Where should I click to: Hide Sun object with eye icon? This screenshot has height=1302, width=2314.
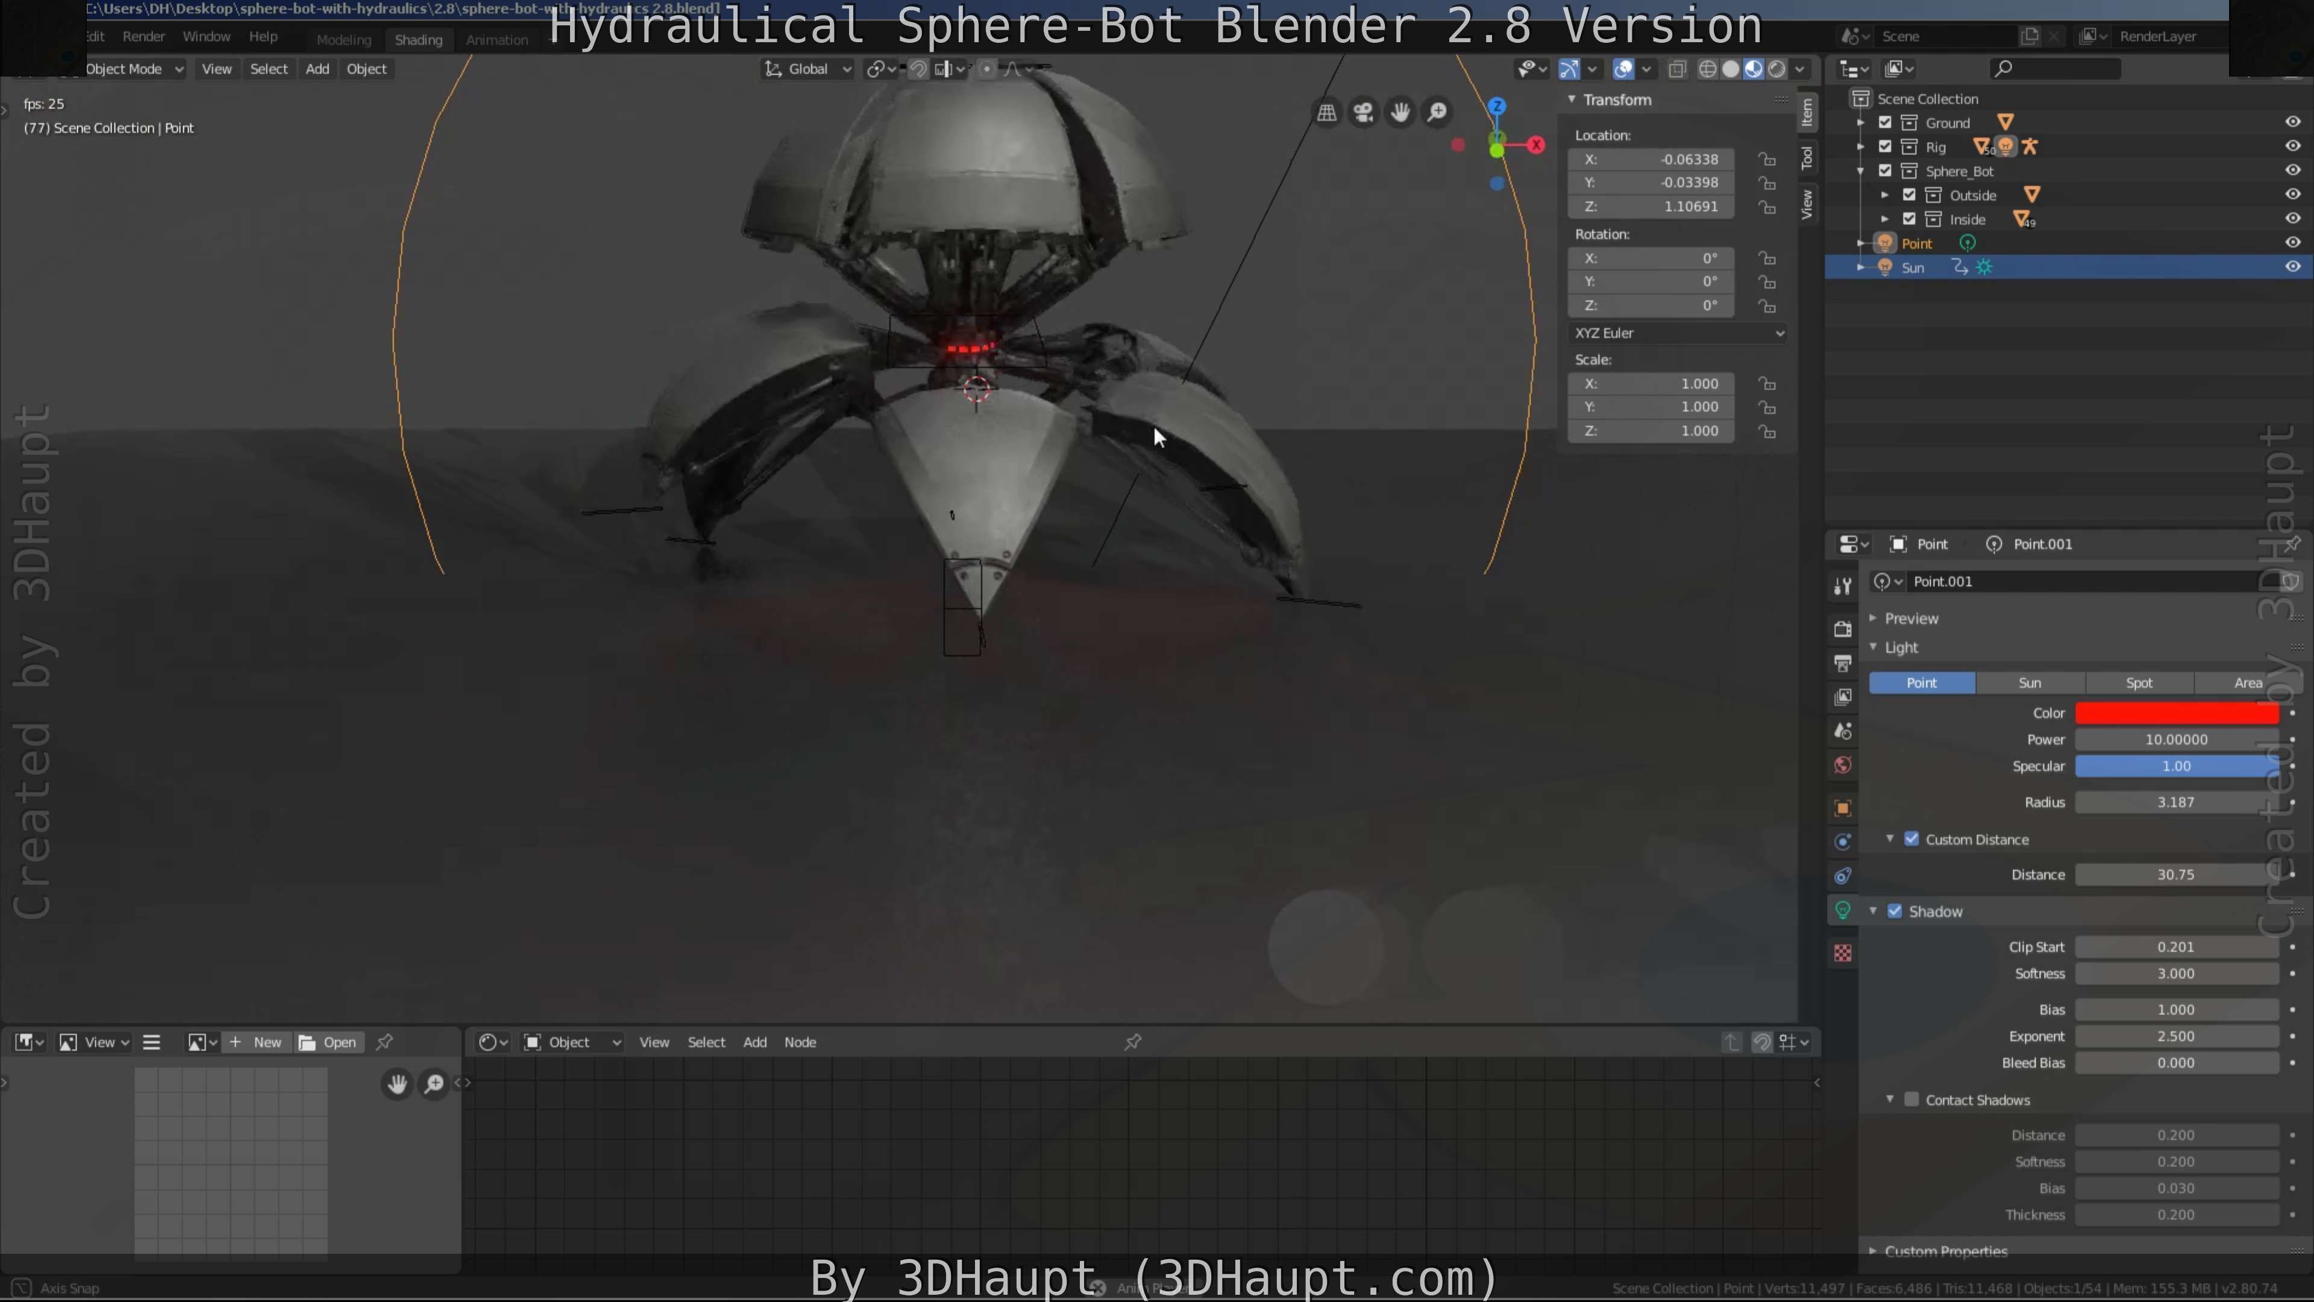[x=2292, y=267]
